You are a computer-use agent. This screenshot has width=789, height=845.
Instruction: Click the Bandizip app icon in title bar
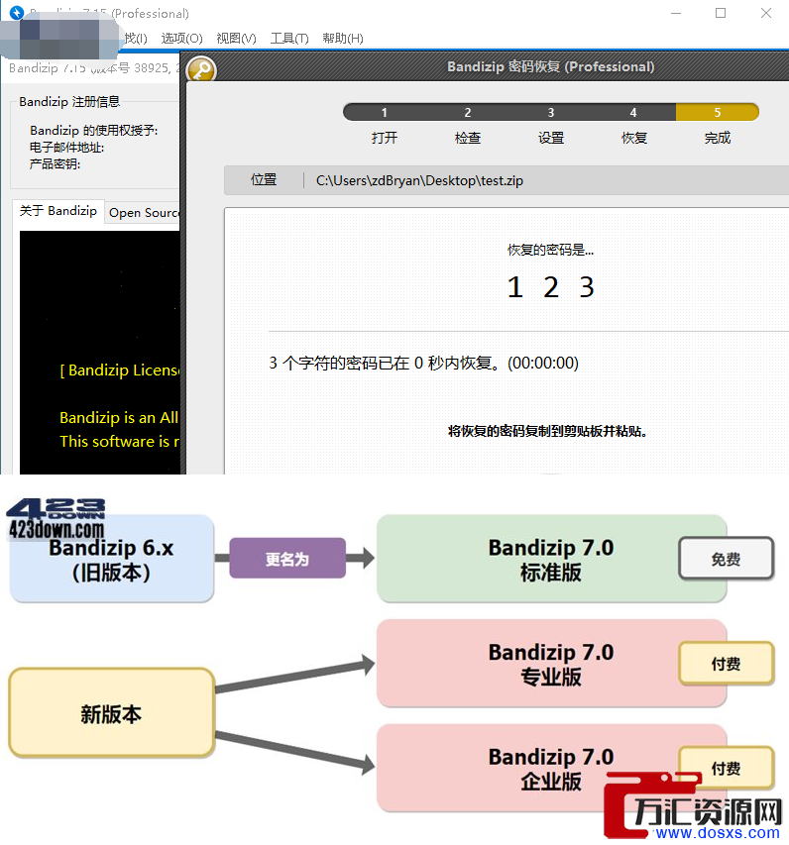coord(17,13)
